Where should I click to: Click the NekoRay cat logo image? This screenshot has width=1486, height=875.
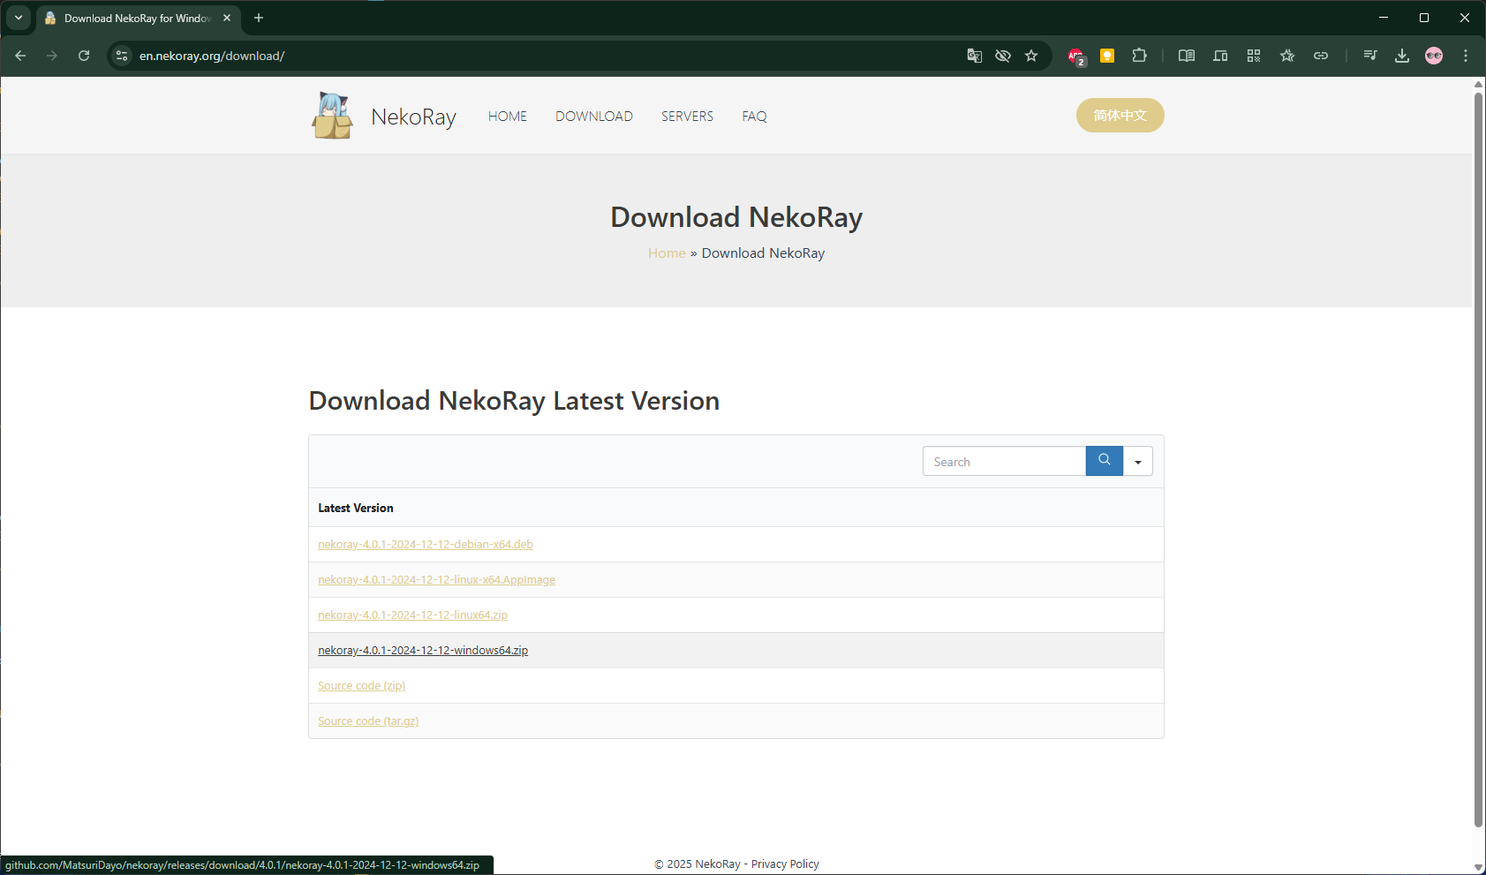point(333,116)
